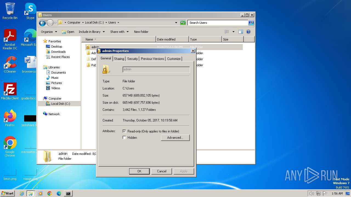The image size is (351, 197).
Task: Switch to the Security tab
Action: pyautogui.click(x=132, y=59)
